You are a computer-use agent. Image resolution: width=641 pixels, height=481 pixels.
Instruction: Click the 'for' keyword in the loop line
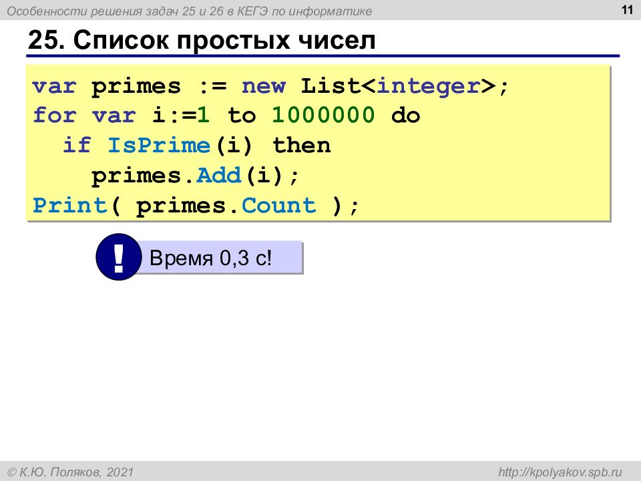(54, 115)
